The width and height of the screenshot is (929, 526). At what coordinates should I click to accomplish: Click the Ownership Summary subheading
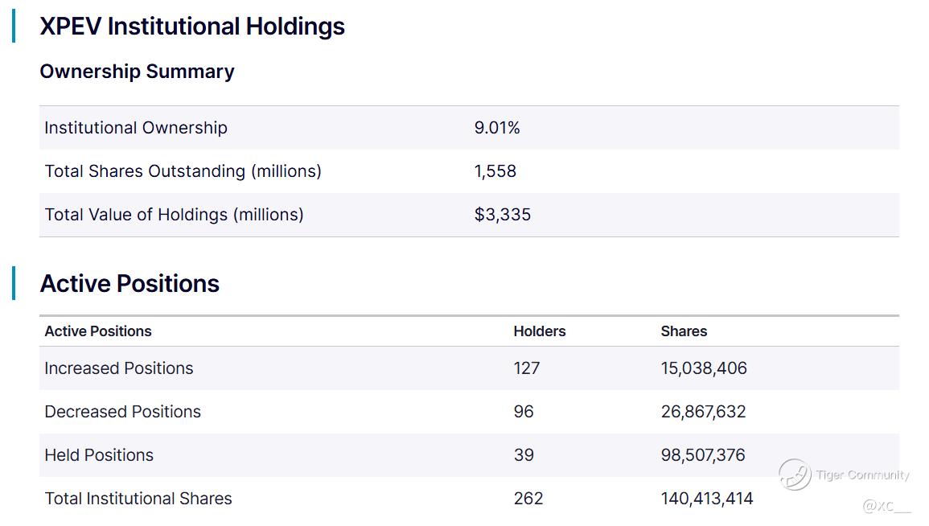point(137,72)
